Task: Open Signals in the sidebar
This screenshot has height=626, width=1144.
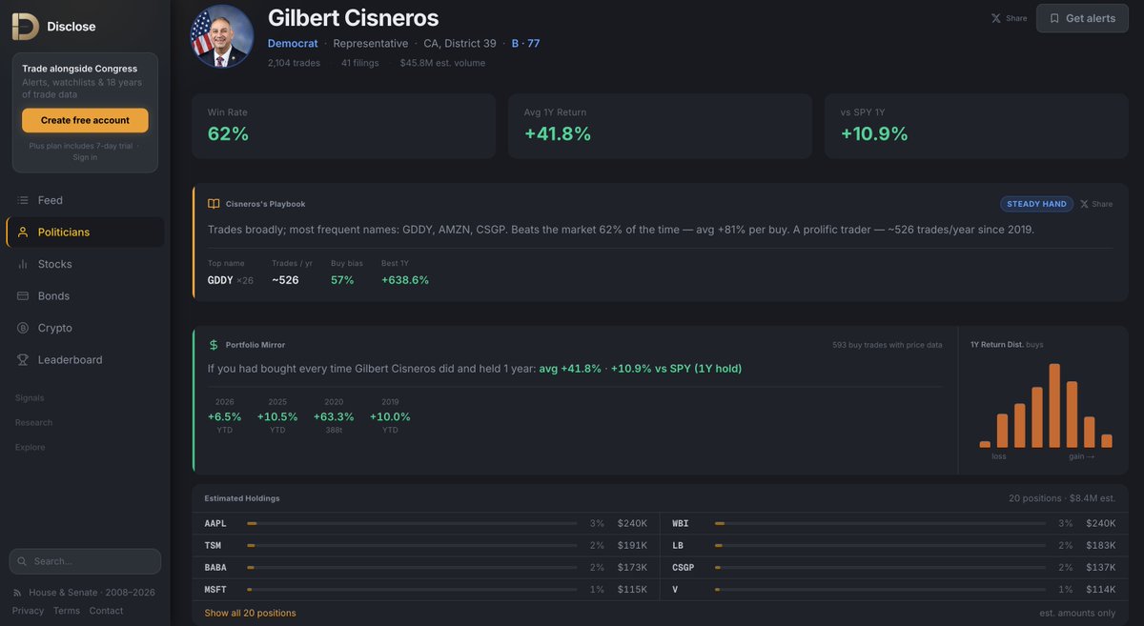Action: point(30,398)
